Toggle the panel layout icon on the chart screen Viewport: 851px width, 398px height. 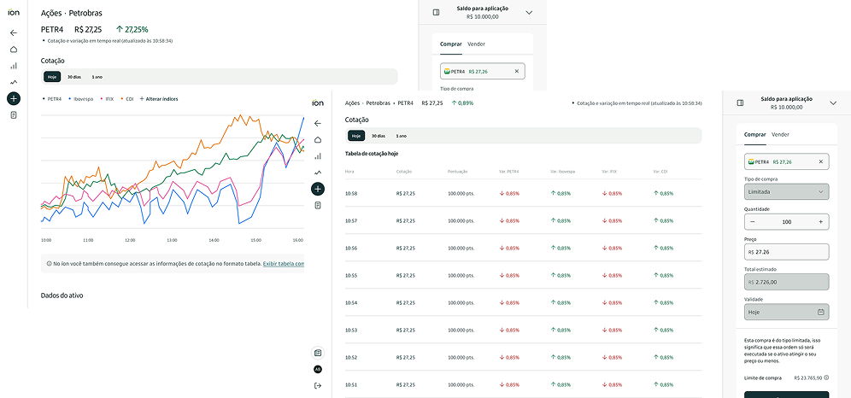coord(436,13)
